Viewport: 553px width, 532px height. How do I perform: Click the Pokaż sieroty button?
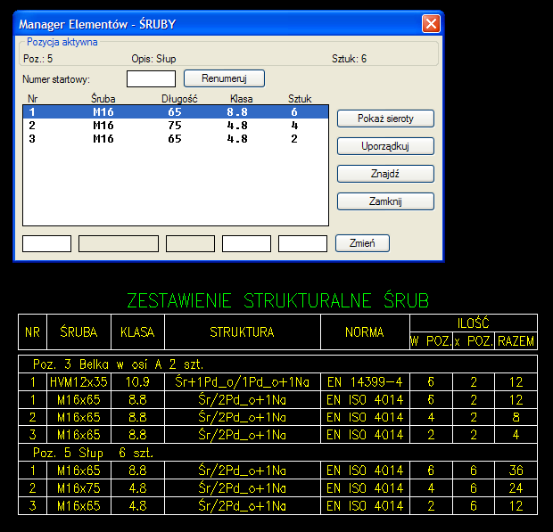tap(385, 119)
